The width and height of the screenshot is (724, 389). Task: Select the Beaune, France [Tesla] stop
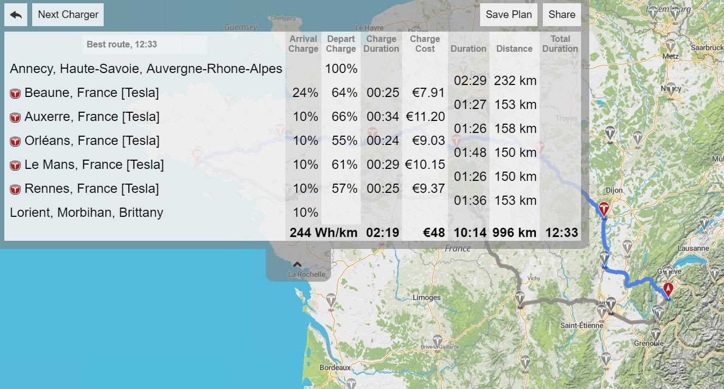point(92,93)
